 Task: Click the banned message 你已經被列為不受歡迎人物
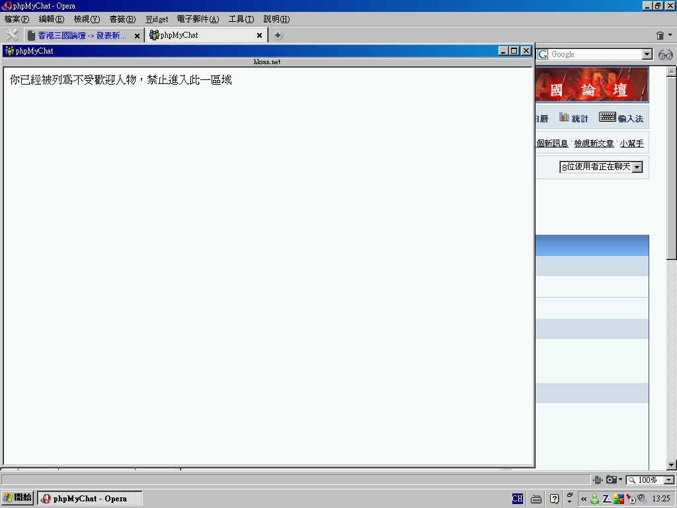(121, 80)
